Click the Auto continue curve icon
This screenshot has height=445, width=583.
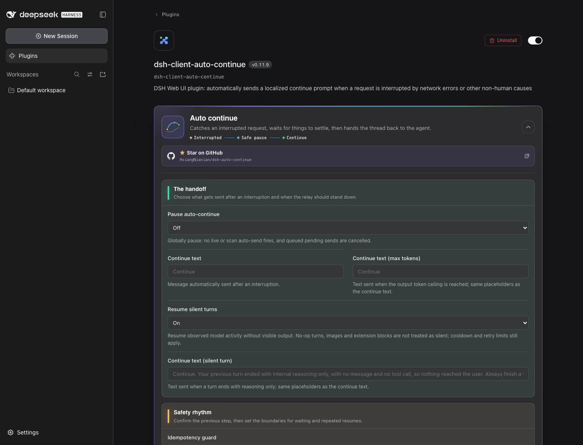pos(173,127)
